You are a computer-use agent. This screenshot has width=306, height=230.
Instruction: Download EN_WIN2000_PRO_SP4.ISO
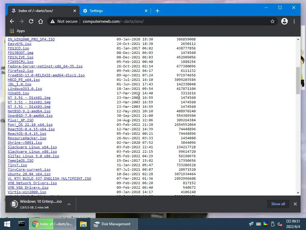click(31, 39)
